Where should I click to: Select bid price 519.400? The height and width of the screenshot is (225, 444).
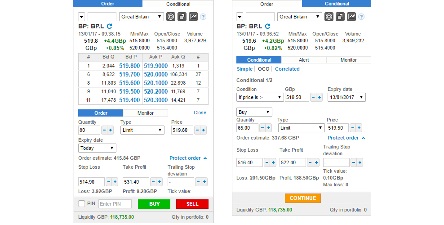pyautogui.click(x=129, y=100)
